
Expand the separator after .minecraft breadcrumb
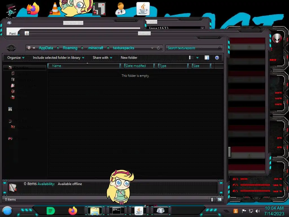tap(108, 48)
